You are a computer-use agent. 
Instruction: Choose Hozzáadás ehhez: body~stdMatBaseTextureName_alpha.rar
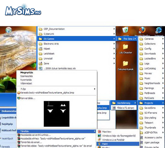click(x=57, y=138)
